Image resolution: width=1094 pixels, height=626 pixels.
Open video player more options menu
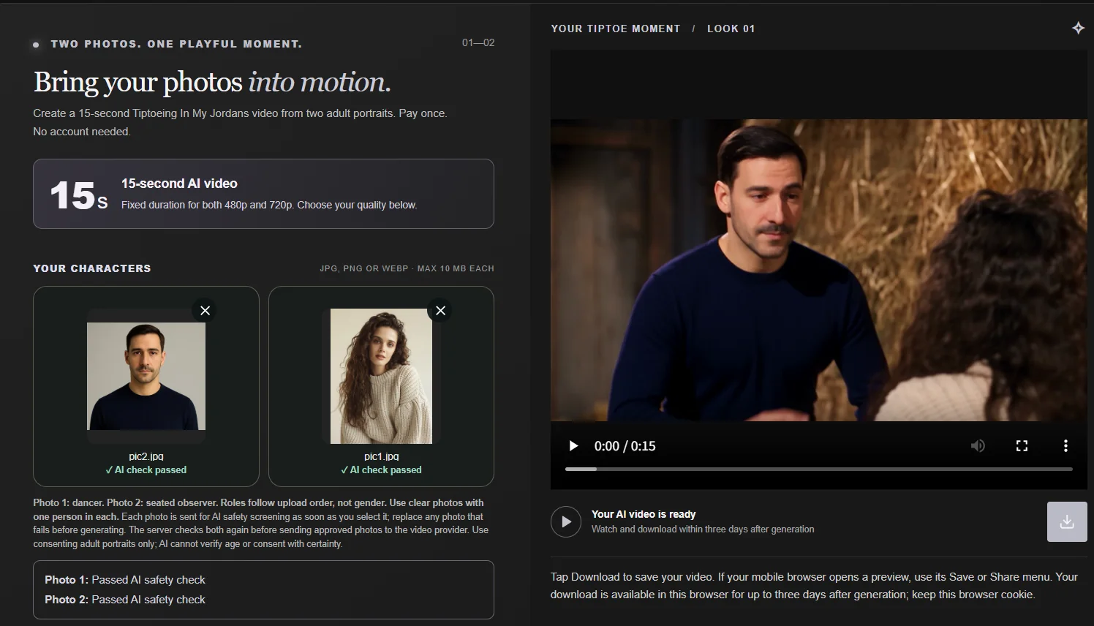click(1065, 446)
